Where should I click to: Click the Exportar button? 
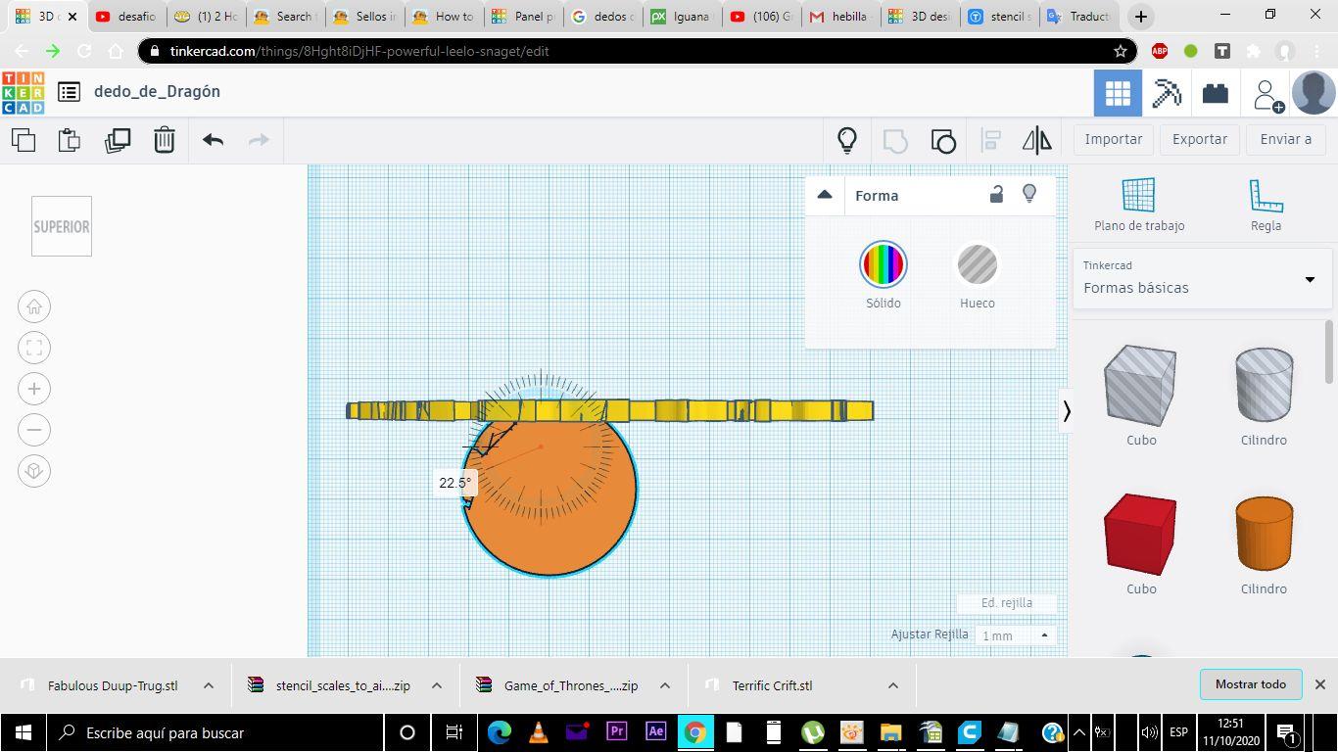(1200, 139)
